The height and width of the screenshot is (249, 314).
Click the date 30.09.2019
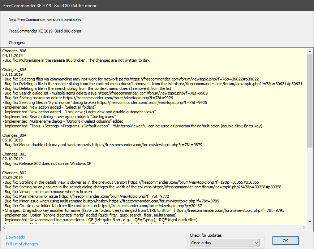pos(12,178)
